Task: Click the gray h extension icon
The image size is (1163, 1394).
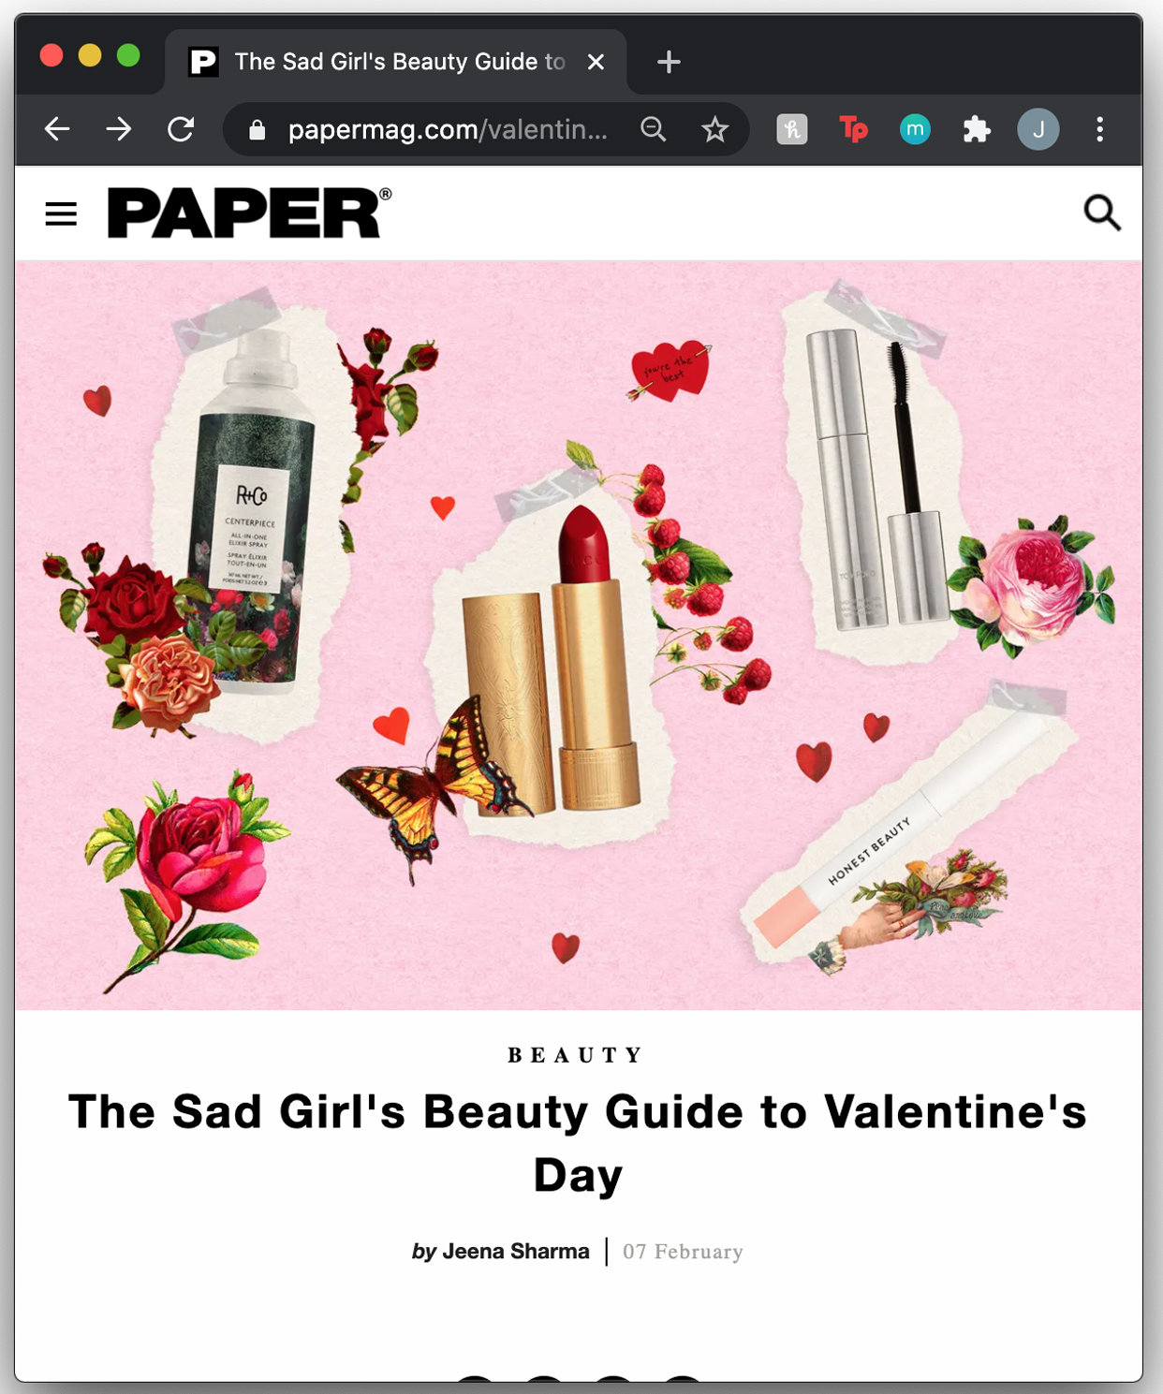Action: [792, 129]
